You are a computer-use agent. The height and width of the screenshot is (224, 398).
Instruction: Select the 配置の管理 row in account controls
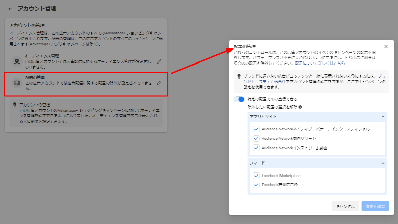point(86,83)
